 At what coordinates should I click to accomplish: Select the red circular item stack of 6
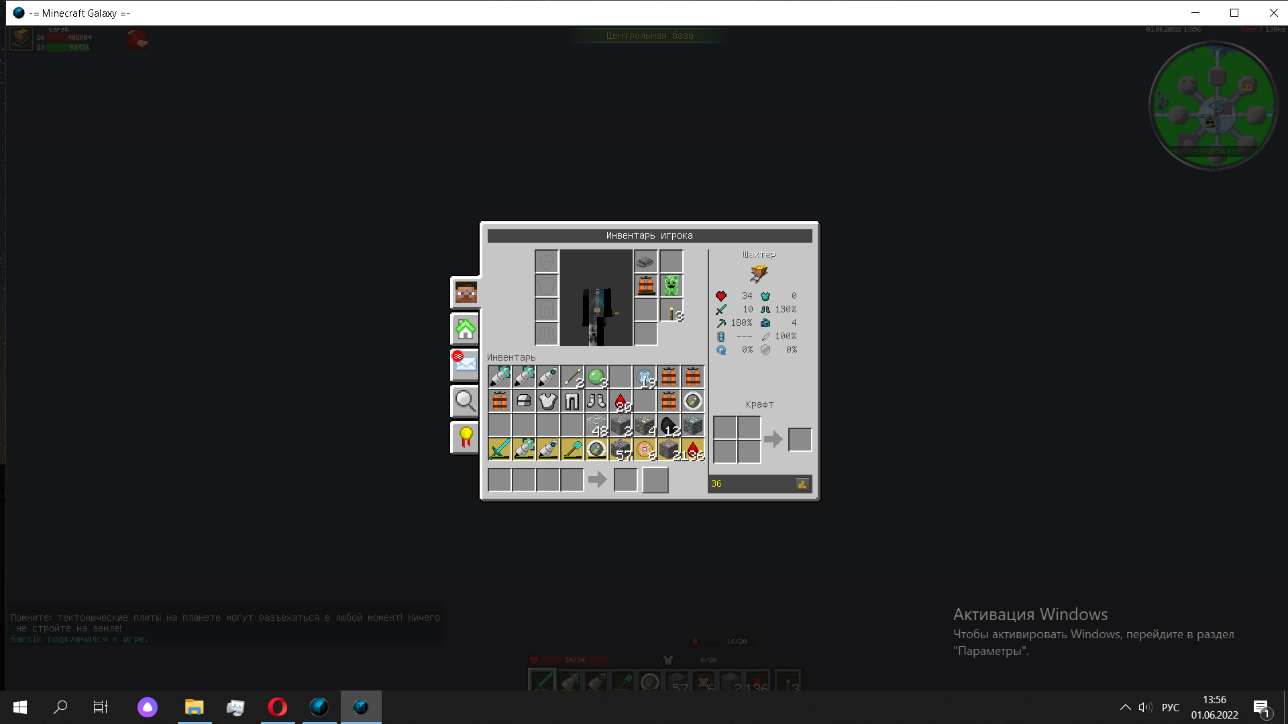pos(645,449)
